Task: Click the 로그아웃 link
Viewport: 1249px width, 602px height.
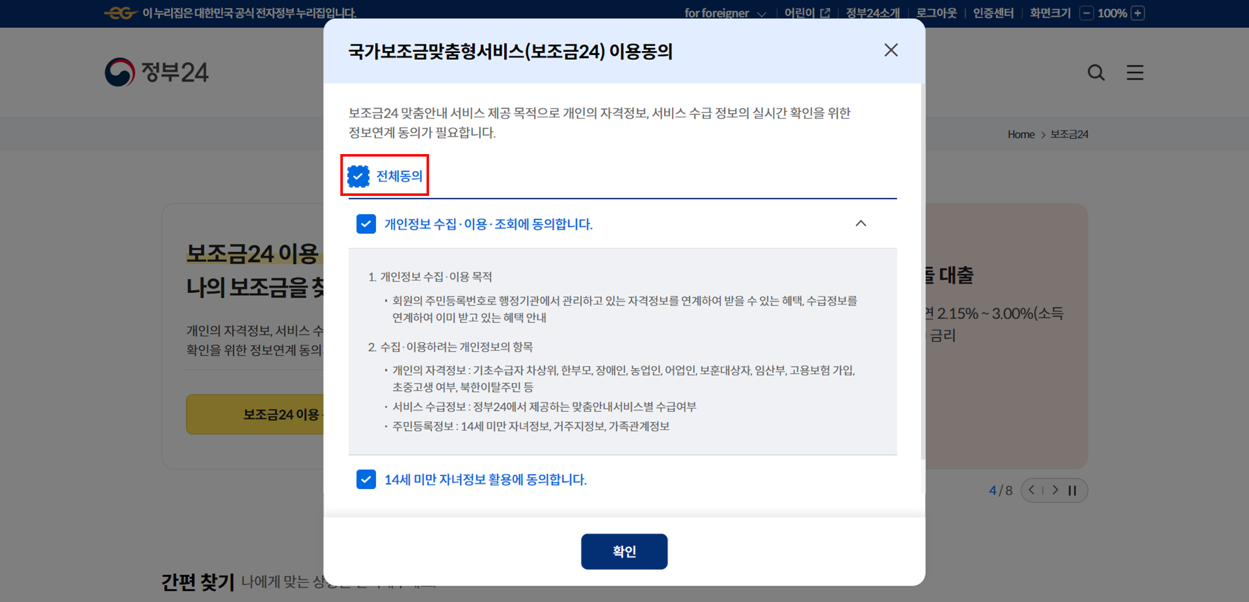Action: pyautogui.click(x=936, y=13)
